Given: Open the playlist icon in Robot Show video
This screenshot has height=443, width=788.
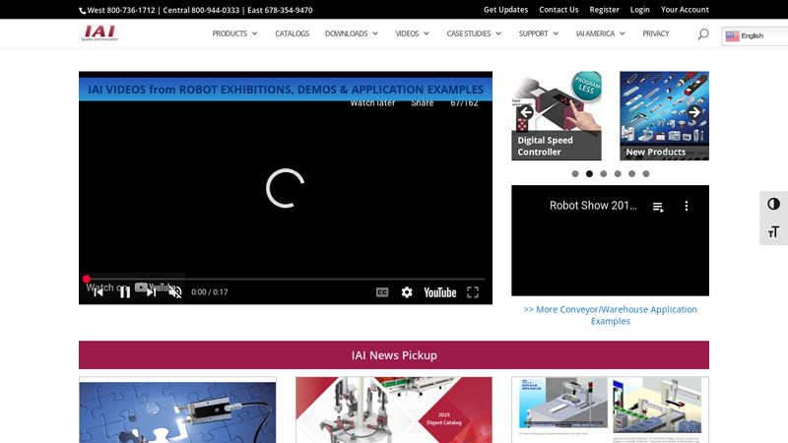Looking at the screenshot, I should click(658, 207).
